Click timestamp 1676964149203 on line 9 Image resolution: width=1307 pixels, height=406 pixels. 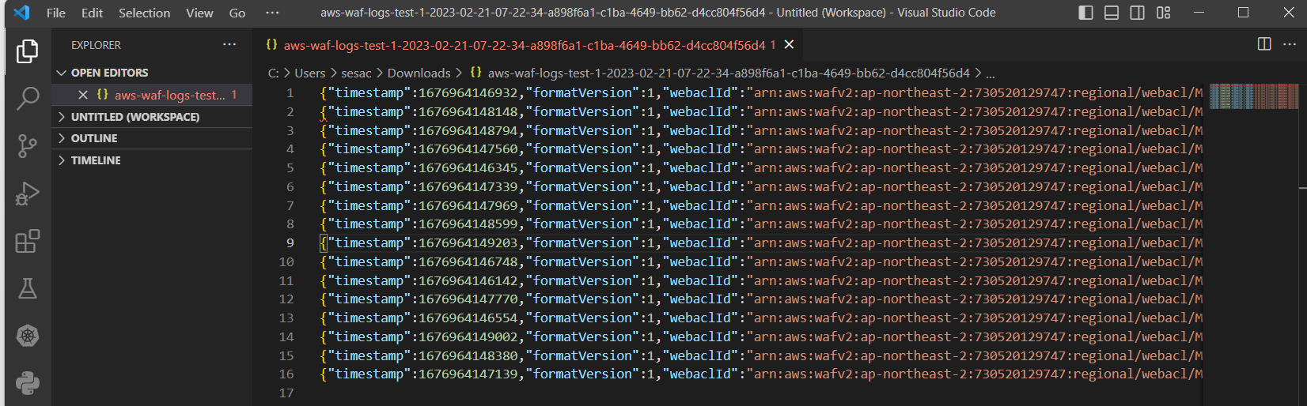pos(468,243)
